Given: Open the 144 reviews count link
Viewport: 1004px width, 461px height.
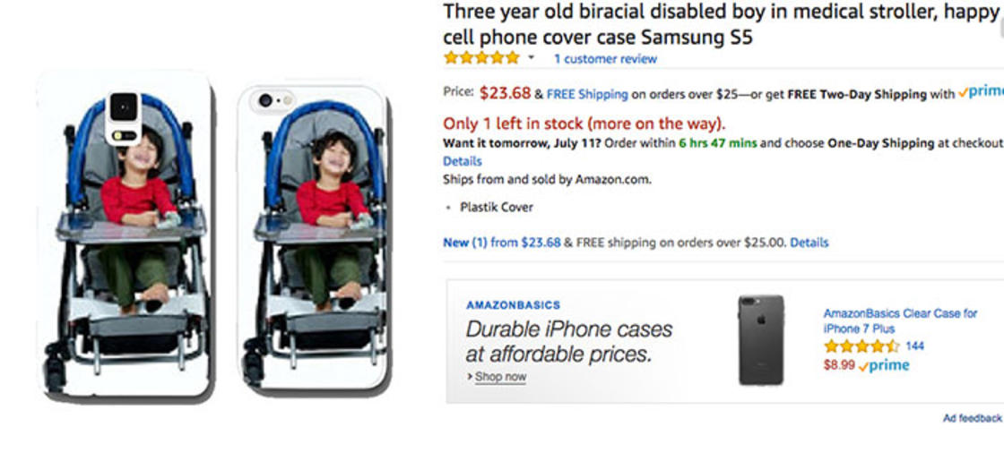Looking at the screenshot, I should [915, 346].
